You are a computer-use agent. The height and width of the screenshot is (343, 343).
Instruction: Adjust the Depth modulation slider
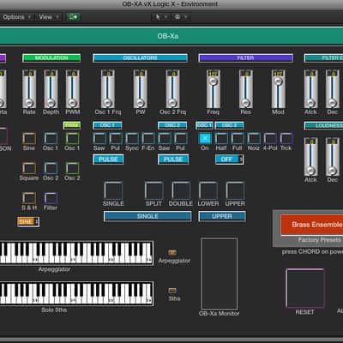click(51, 89)
